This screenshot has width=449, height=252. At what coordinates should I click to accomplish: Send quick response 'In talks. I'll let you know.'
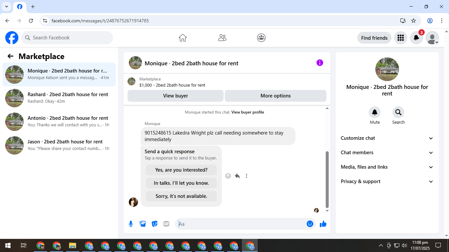click(x=181, y=183)
